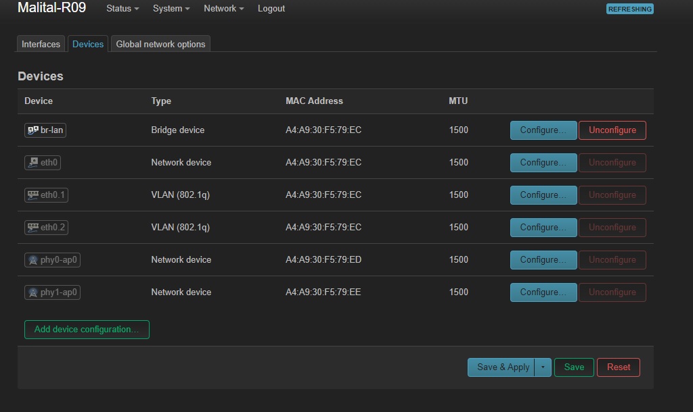Viewport: 693px width, 412px height.
Task: Open the System dropdown menu
Action: point(171,8)
